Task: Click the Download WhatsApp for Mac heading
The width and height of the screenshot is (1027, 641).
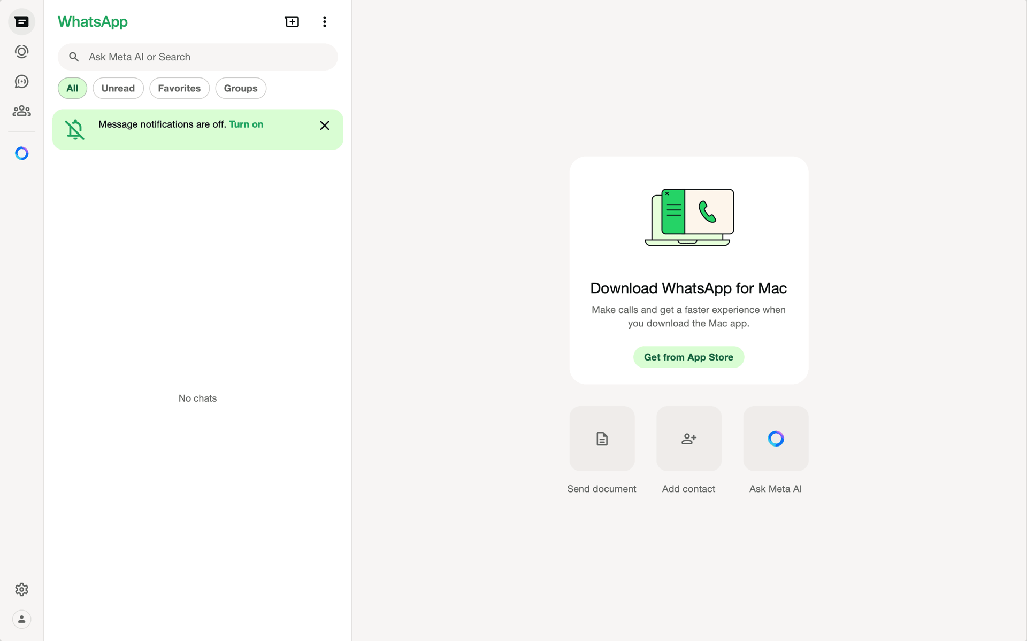Action: (688, 288)
